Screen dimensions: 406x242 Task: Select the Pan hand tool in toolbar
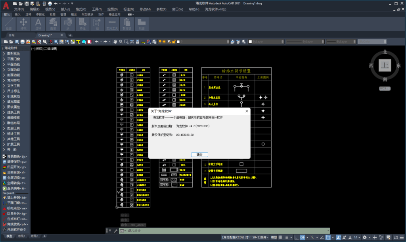(115, 42)
